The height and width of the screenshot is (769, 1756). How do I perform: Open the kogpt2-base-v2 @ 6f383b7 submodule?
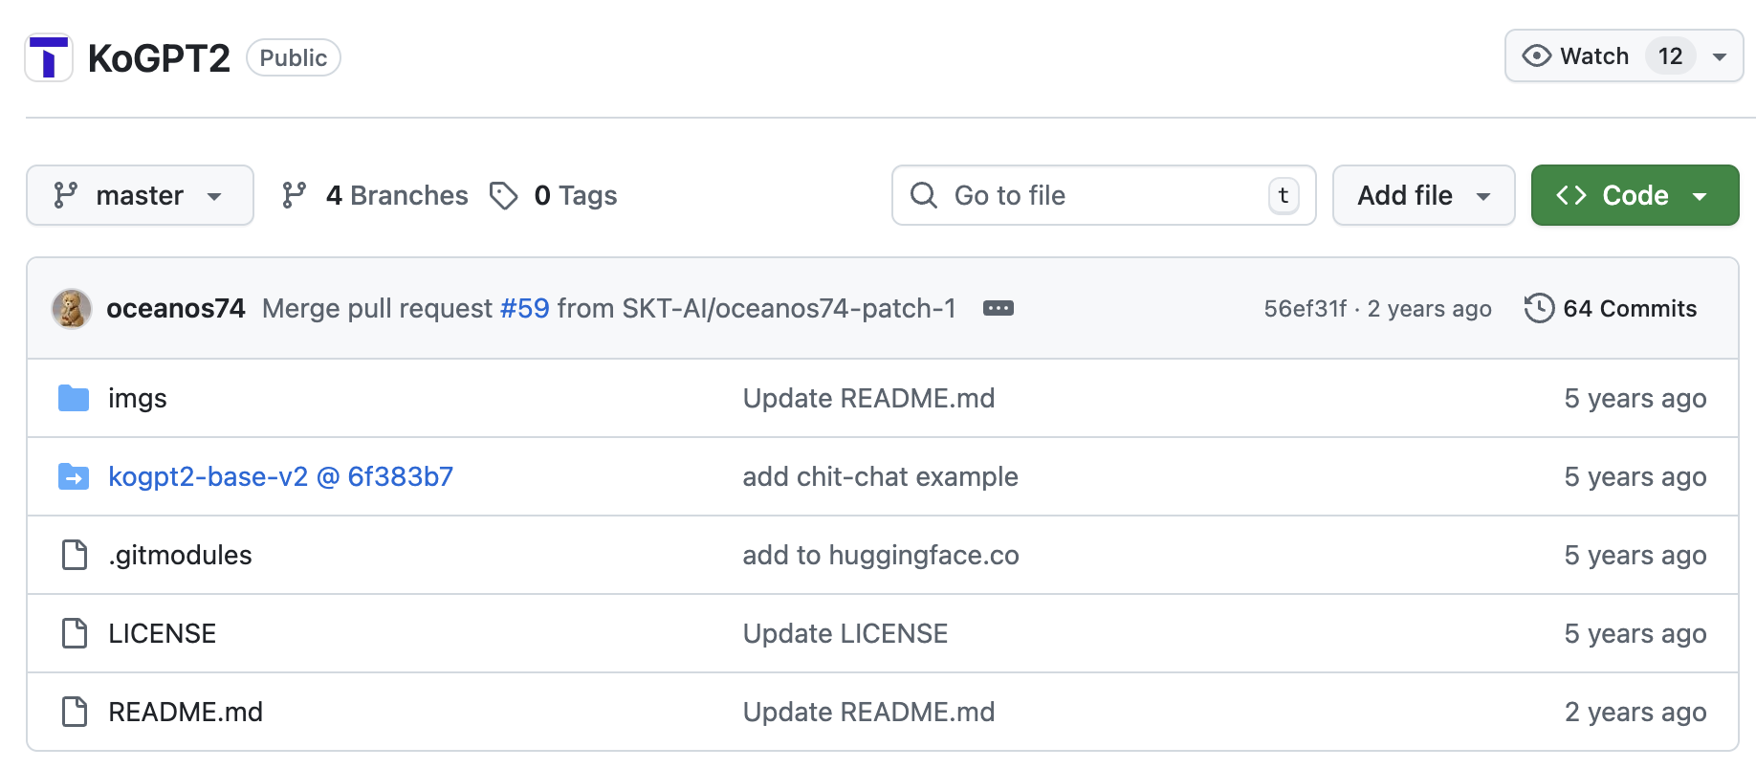tap(281, 476)
